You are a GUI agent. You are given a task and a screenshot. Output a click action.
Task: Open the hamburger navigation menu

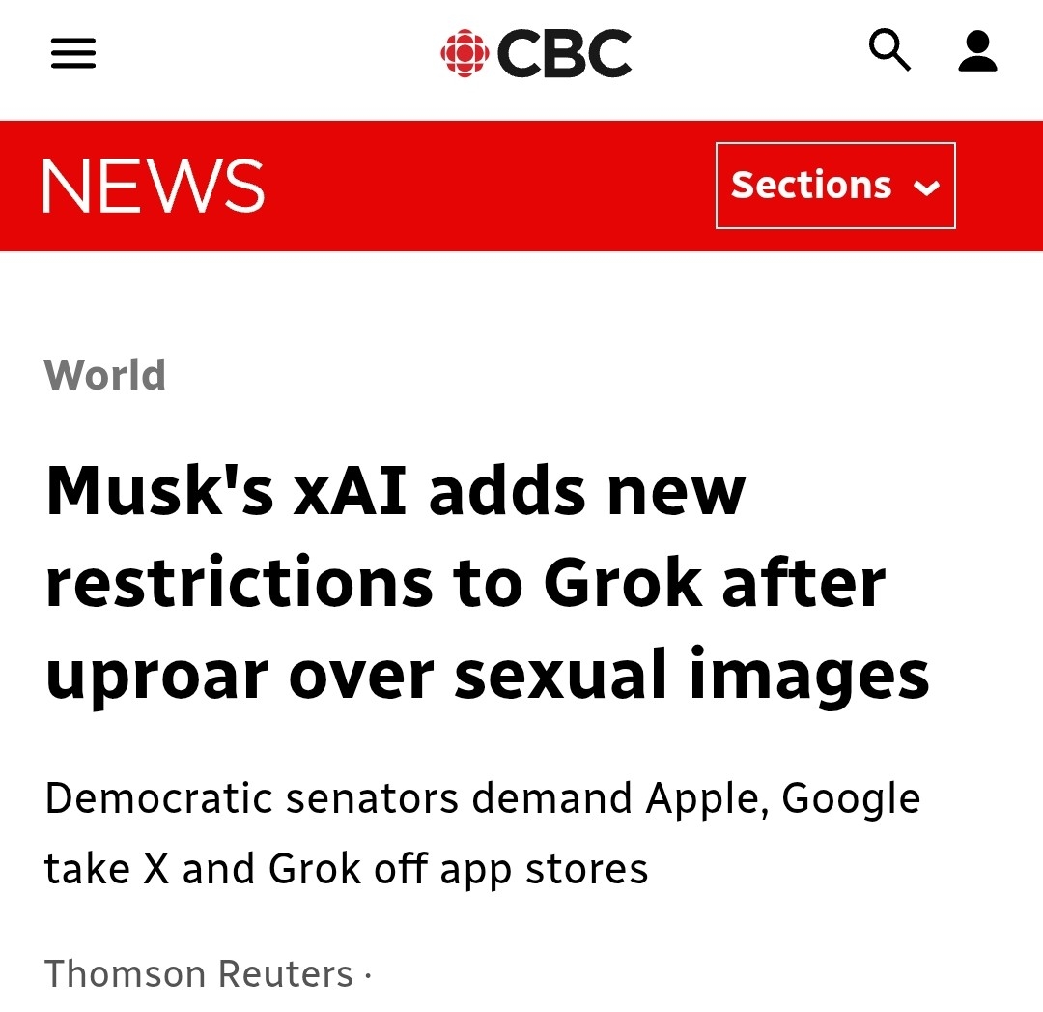coord(73,53)
